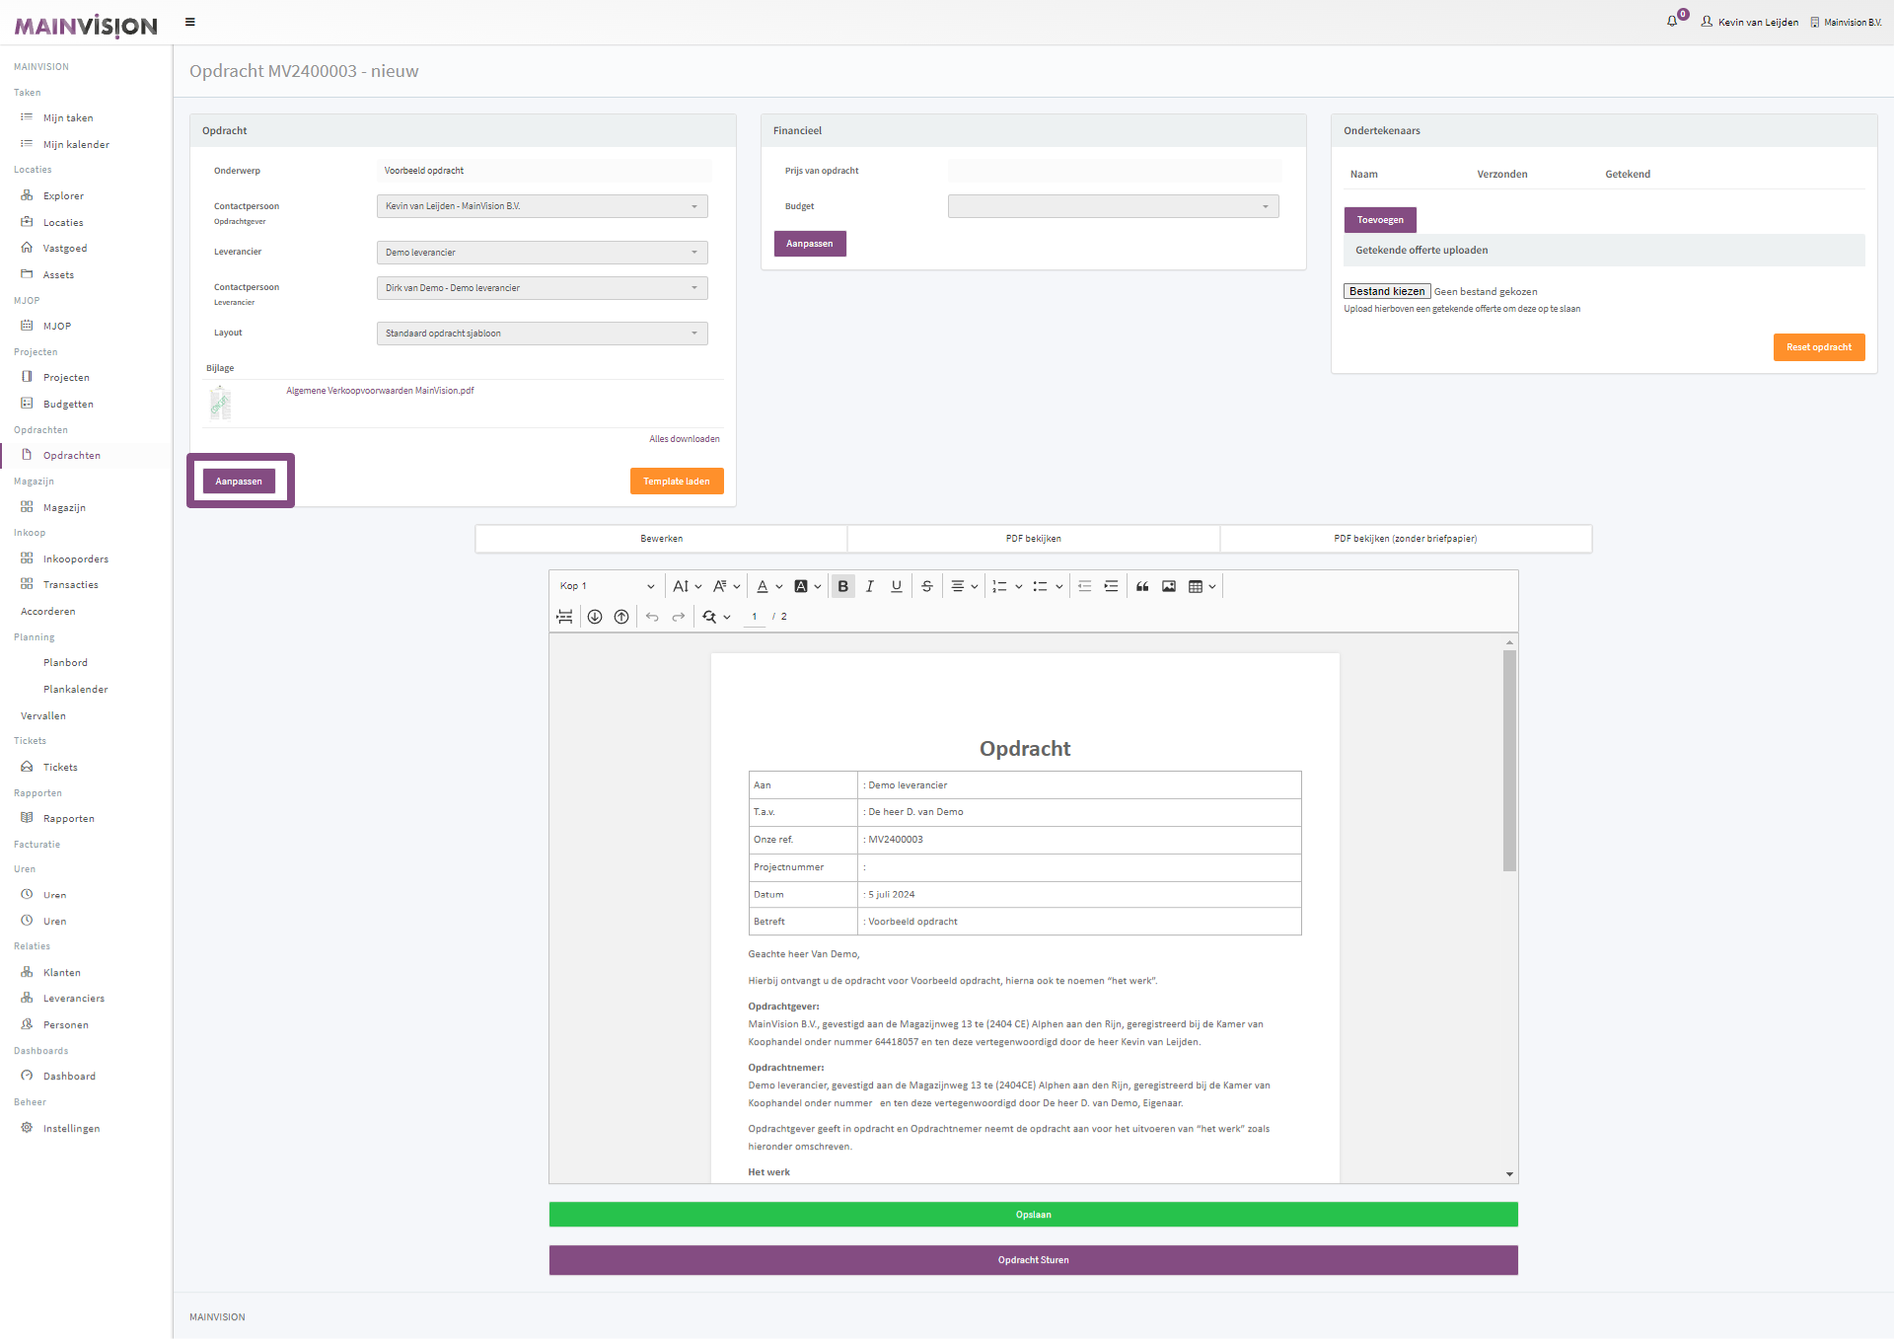Apply strikethrough to text
Image resolution: width=1894 pixels, height=1339 pixels.
tap(926, 586)
